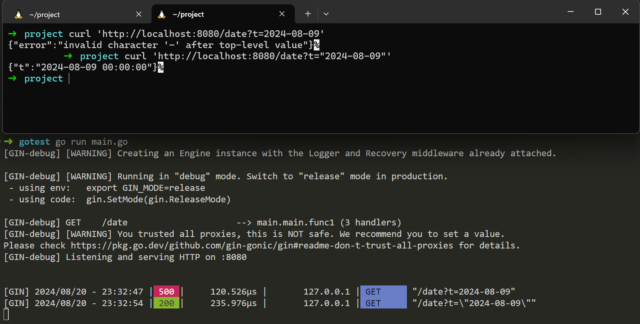This screenshot has height=324, width=640.
Task: Close the terminal window
Action: pos(625,12)
